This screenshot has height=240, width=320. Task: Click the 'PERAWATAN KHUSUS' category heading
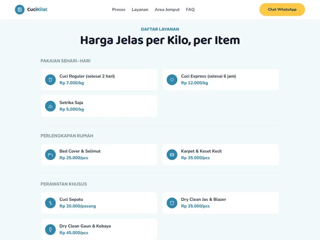point(64,184)
